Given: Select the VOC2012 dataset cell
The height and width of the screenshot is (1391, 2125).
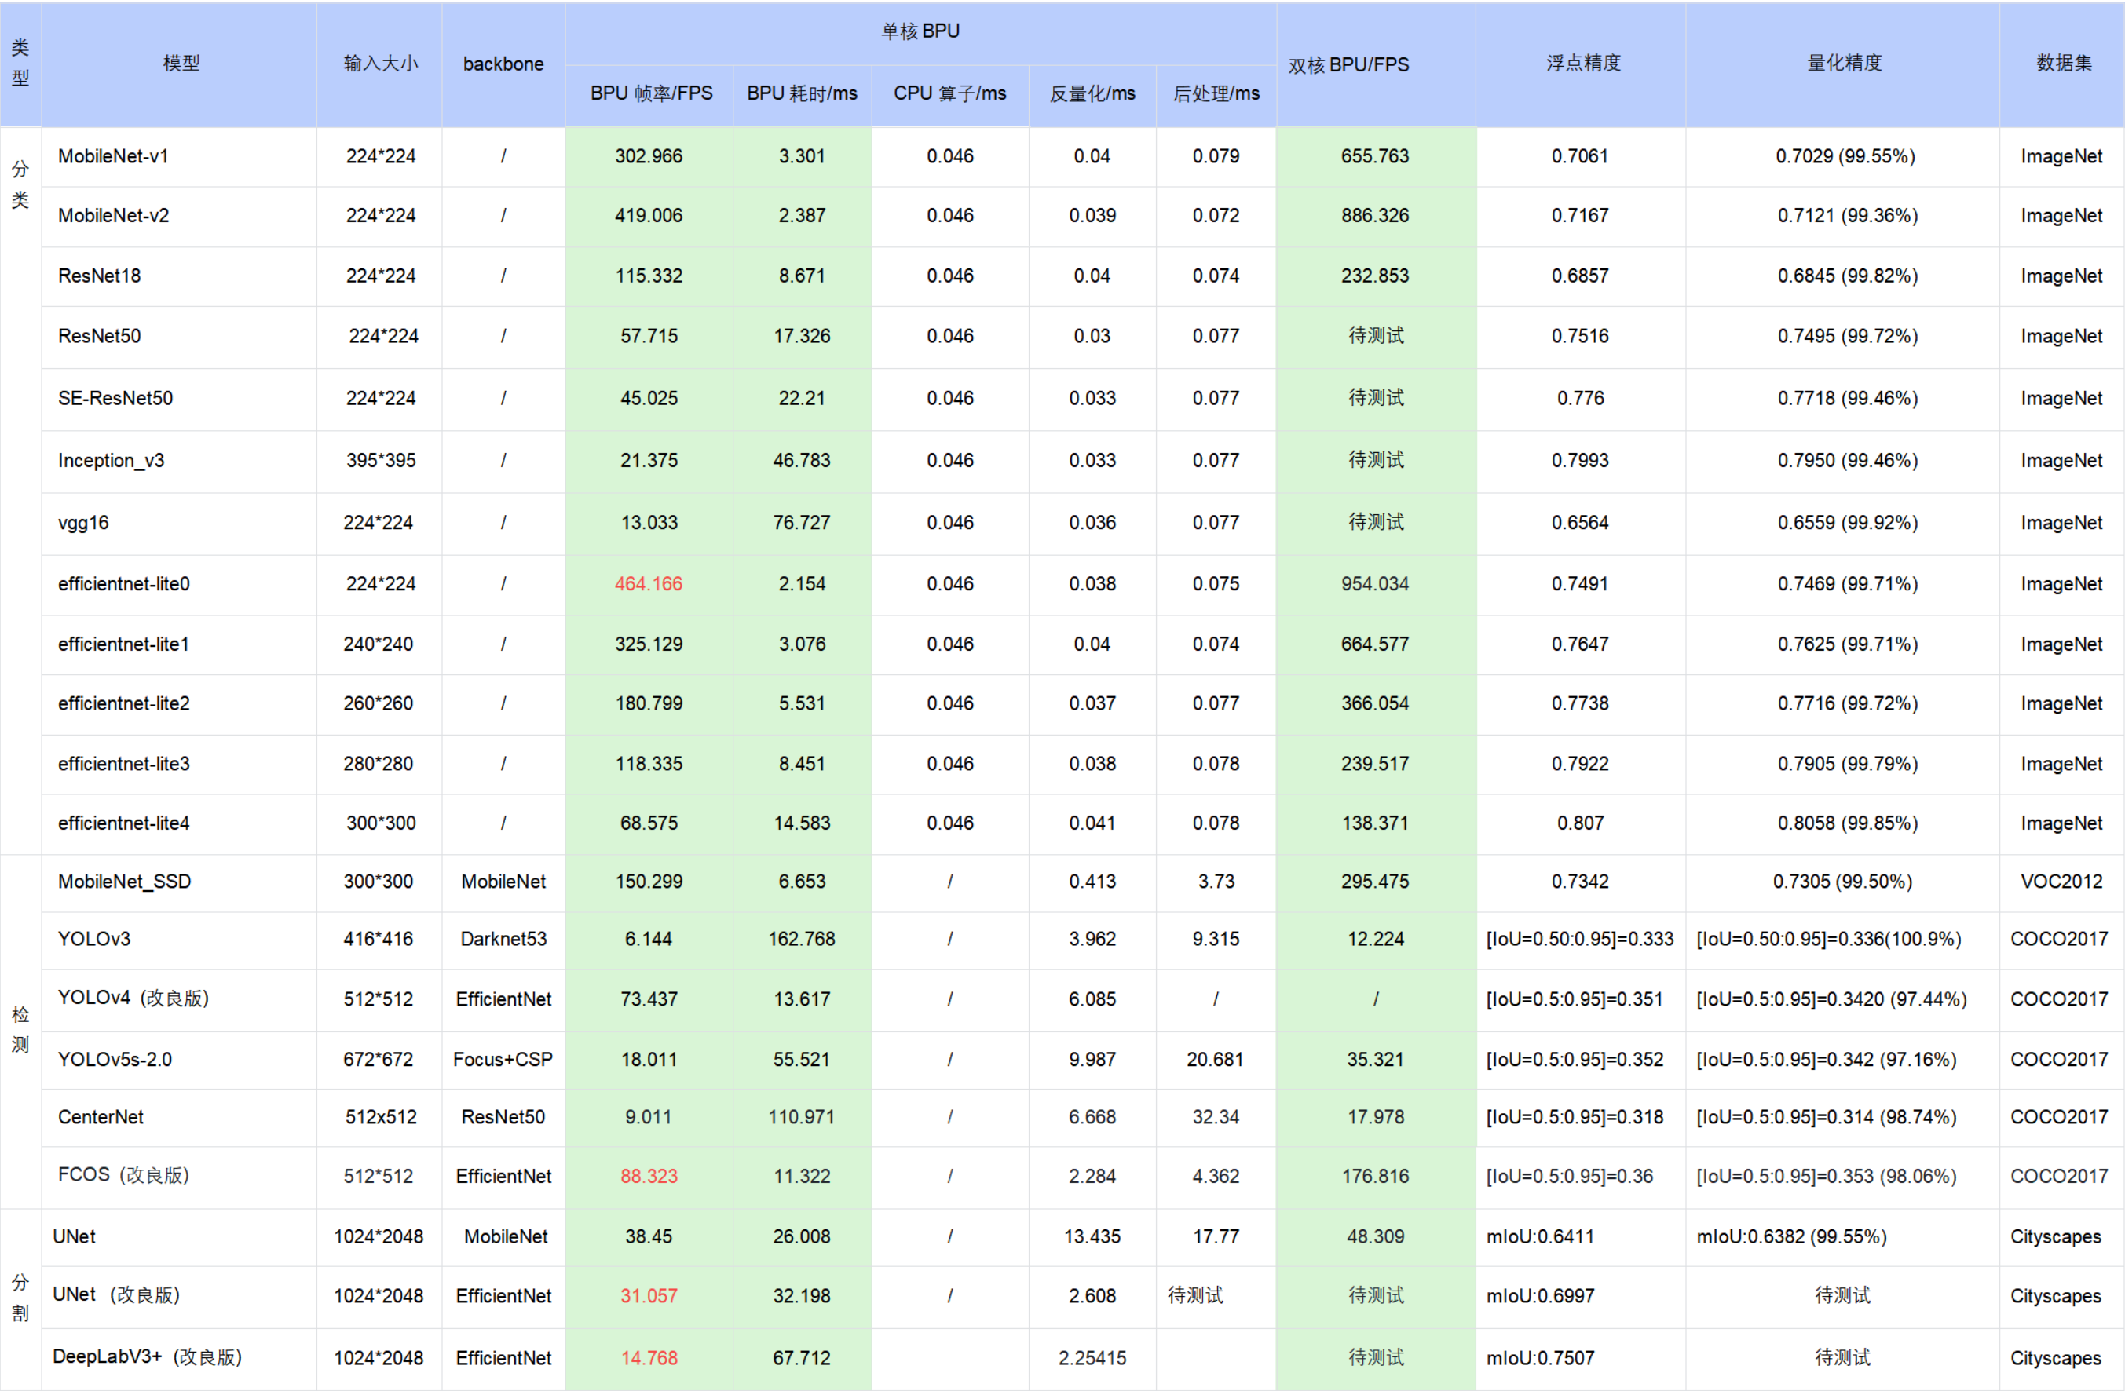Looking at the screenshot, I should point(2061,882).
